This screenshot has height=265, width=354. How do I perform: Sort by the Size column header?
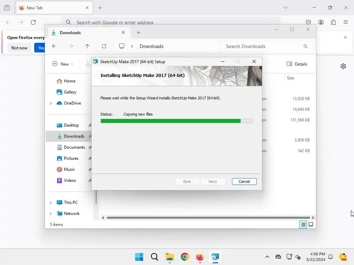[290, 78]
